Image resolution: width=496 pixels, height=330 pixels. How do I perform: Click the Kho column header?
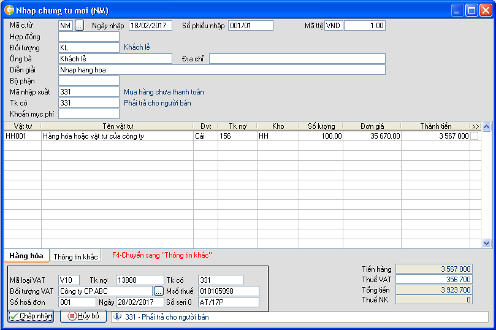tap(278, 126)
